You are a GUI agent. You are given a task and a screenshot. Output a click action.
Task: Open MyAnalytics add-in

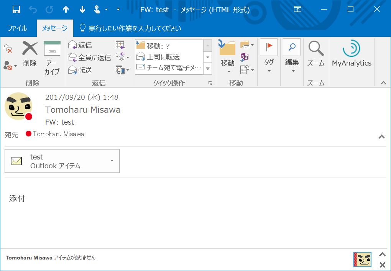pos(352,54)
